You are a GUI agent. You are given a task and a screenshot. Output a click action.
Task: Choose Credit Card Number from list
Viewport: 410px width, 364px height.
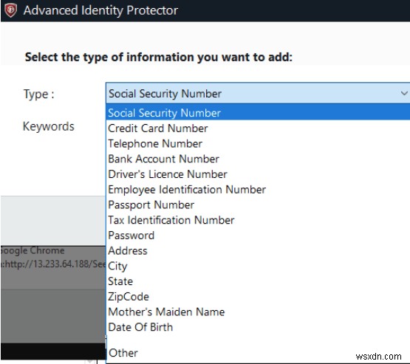259,128
